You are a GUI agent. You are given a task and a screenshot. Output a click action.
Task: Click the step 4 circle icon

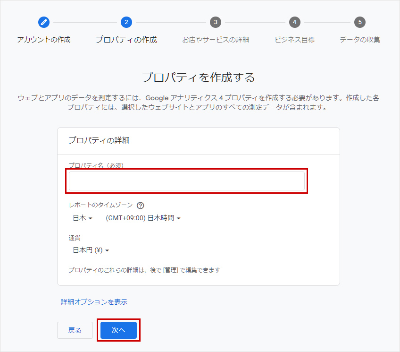click(x=294, y=22)
